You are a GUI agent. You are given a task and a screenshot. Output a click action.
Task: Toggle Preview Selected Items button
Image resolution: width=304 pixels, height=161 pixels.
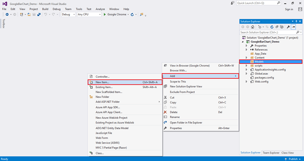(x=294, y=27)
